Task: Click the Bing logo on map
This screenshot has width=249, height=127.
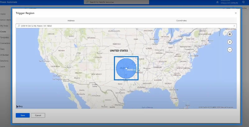Action: coord(19,107)
